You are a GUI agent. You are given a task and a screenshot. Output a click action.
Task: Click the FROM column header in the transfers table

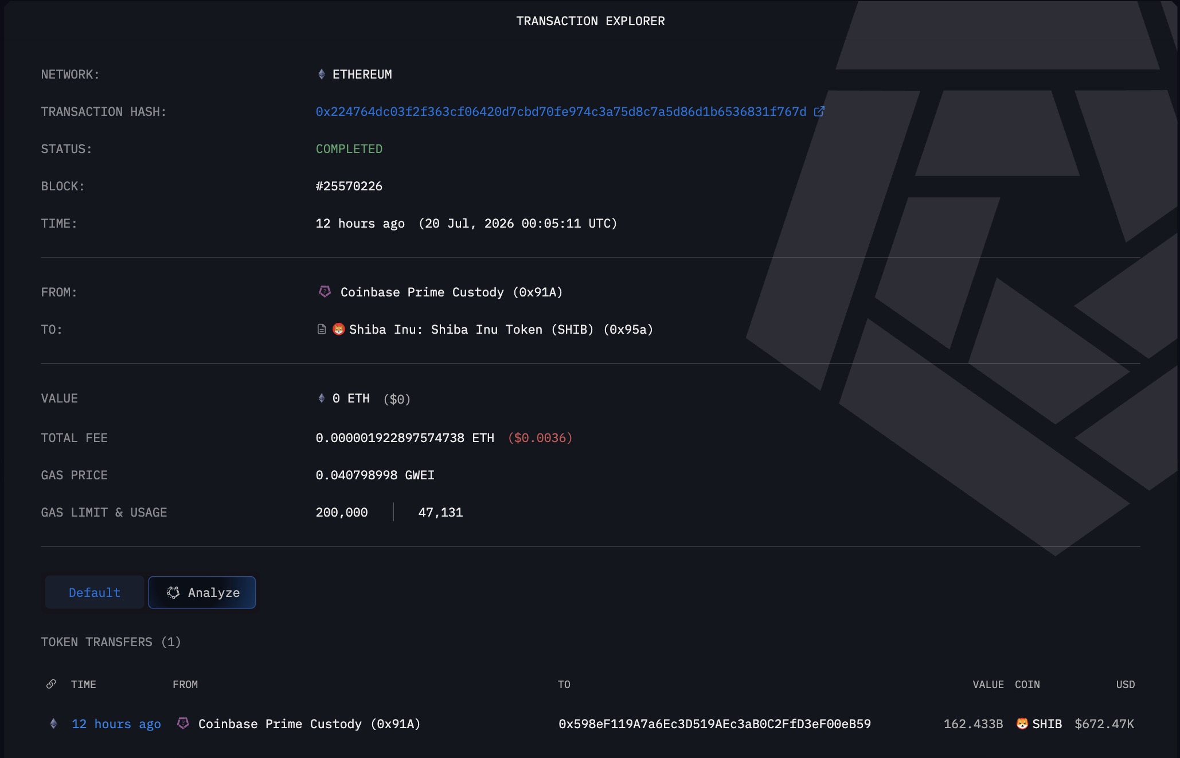click(x=185, y=685)
